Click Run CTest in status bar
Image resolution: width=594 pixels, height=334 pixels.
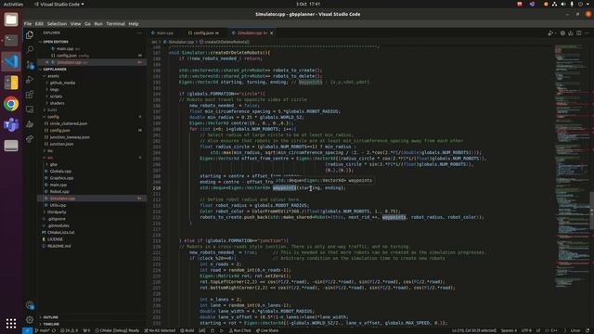[x=239, y=330]
